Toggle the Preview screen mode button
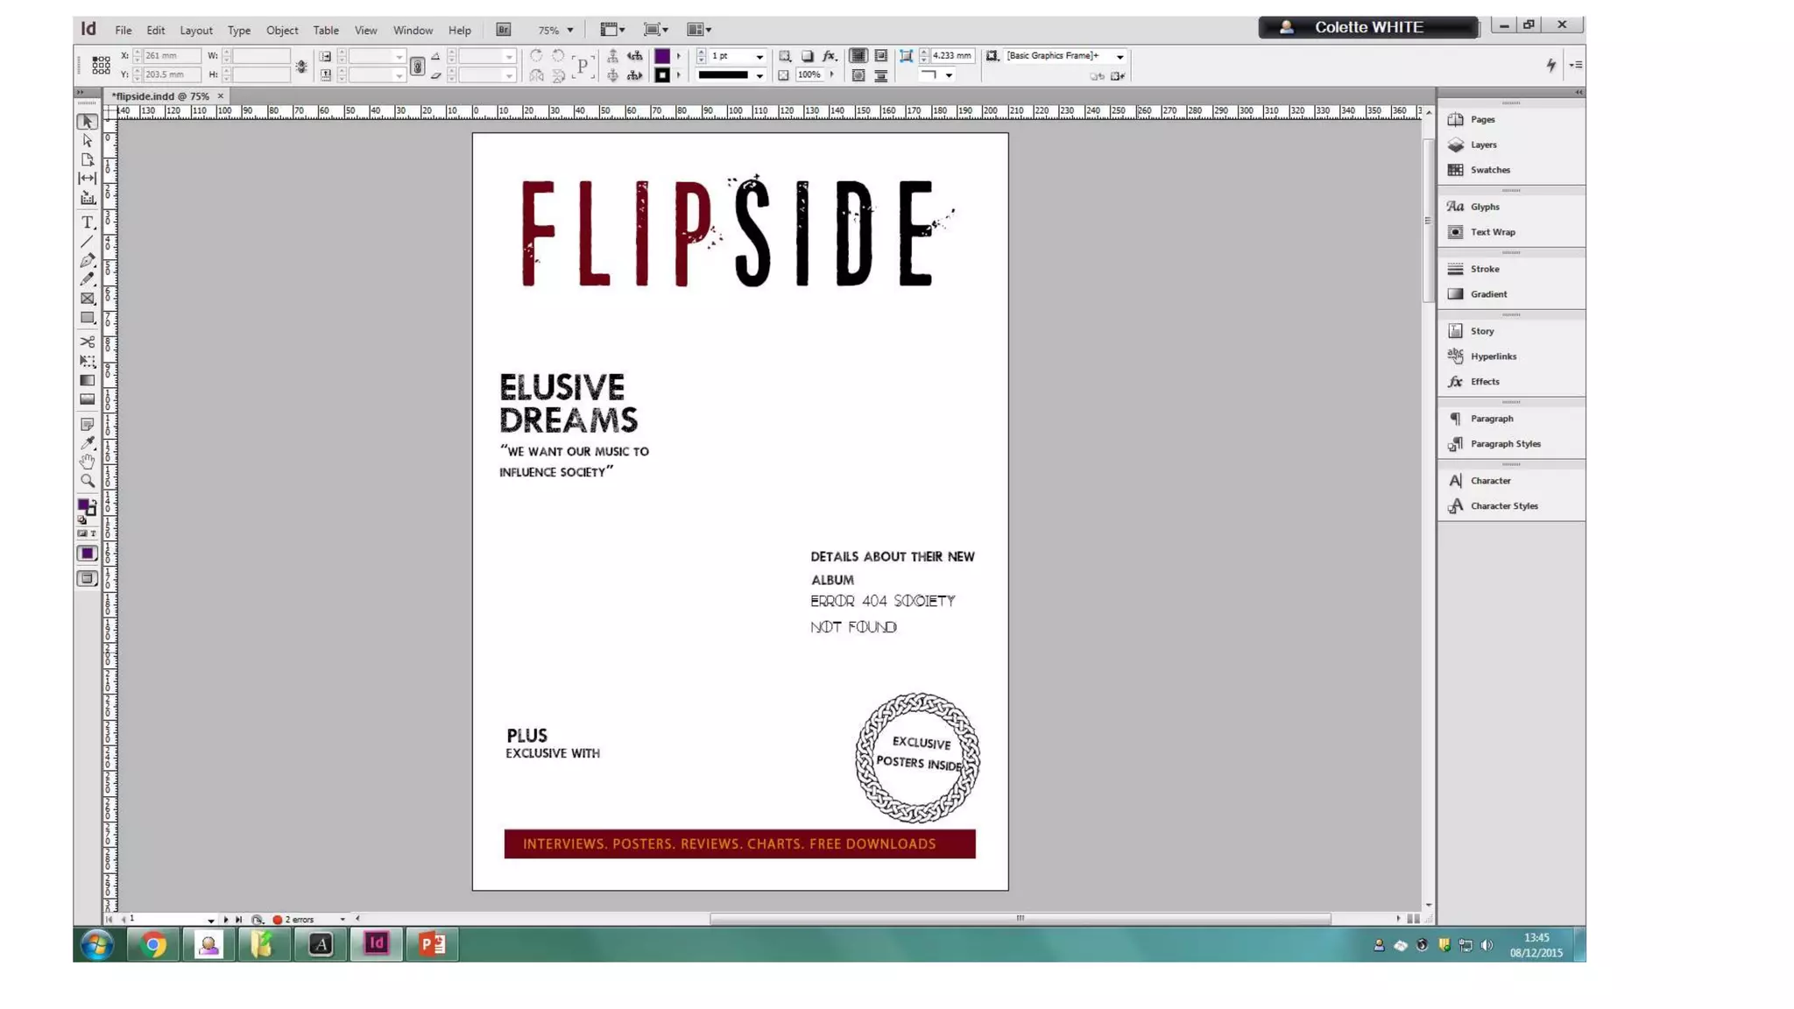This screenshot has height=1009, width=1794. (x=87, y=579)
